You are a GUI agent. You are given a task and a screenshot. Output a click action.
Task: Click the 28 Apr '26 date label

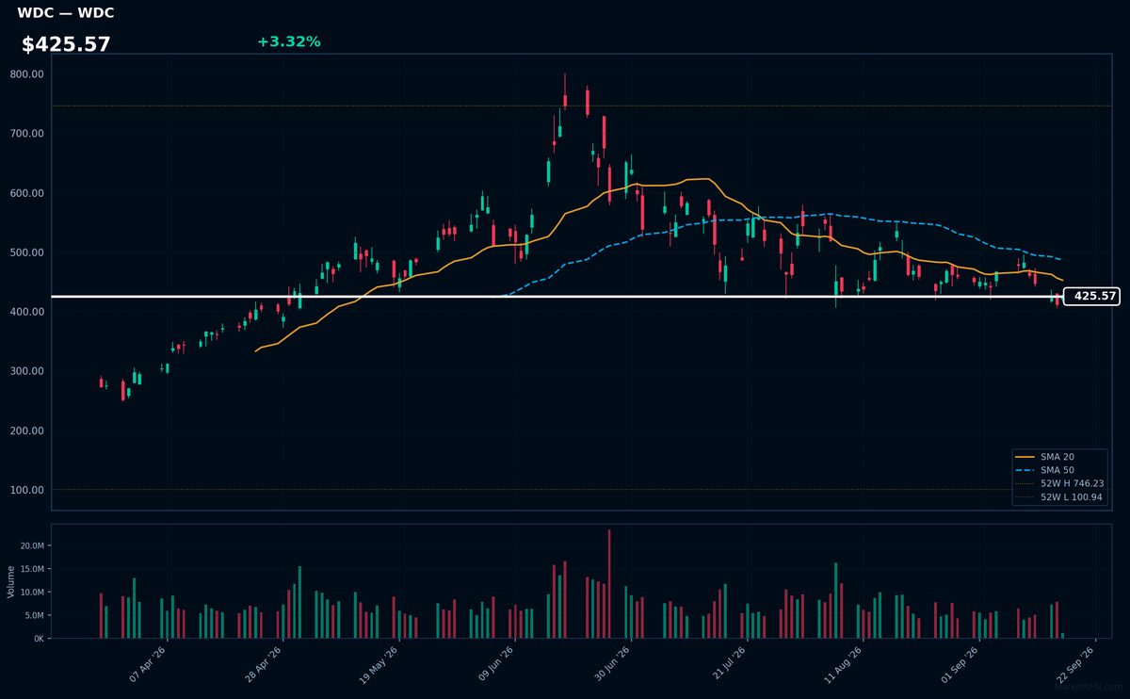coord(264,664)
